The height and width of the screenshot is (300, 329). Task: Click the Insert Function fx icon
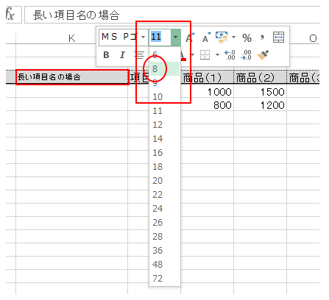pos(11,14)
